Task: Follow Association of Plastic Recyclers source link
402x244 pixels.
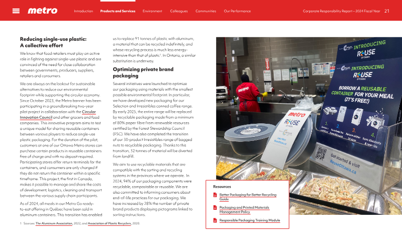Action: (110, 223)
